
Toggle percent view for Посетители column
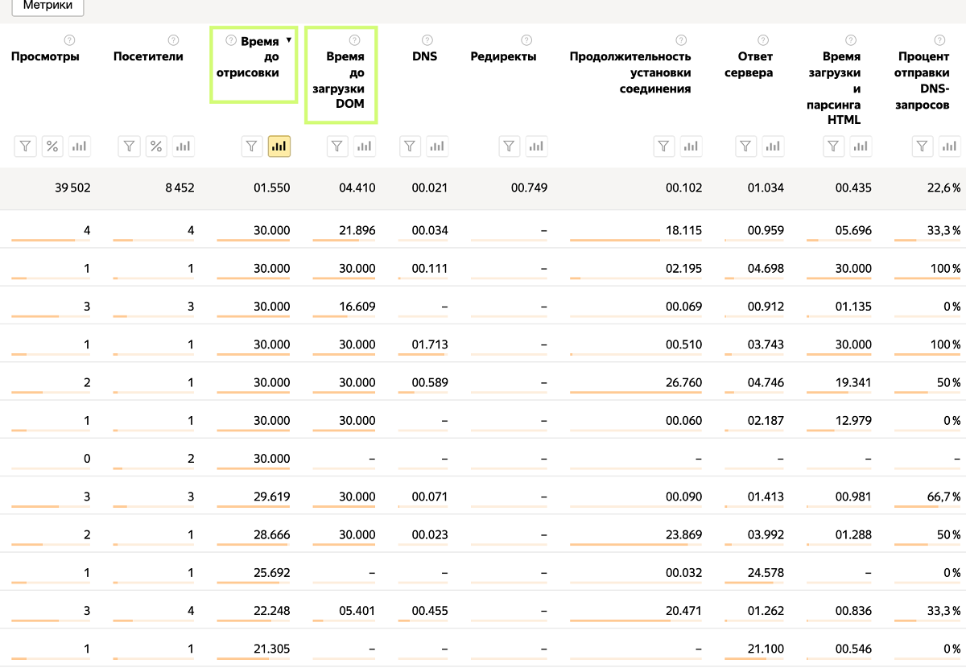pos(156,146)
